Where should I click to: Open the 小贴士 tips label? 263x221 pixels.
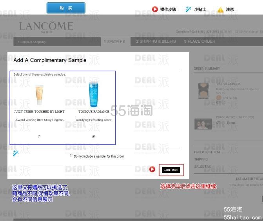tap(200, 9)
